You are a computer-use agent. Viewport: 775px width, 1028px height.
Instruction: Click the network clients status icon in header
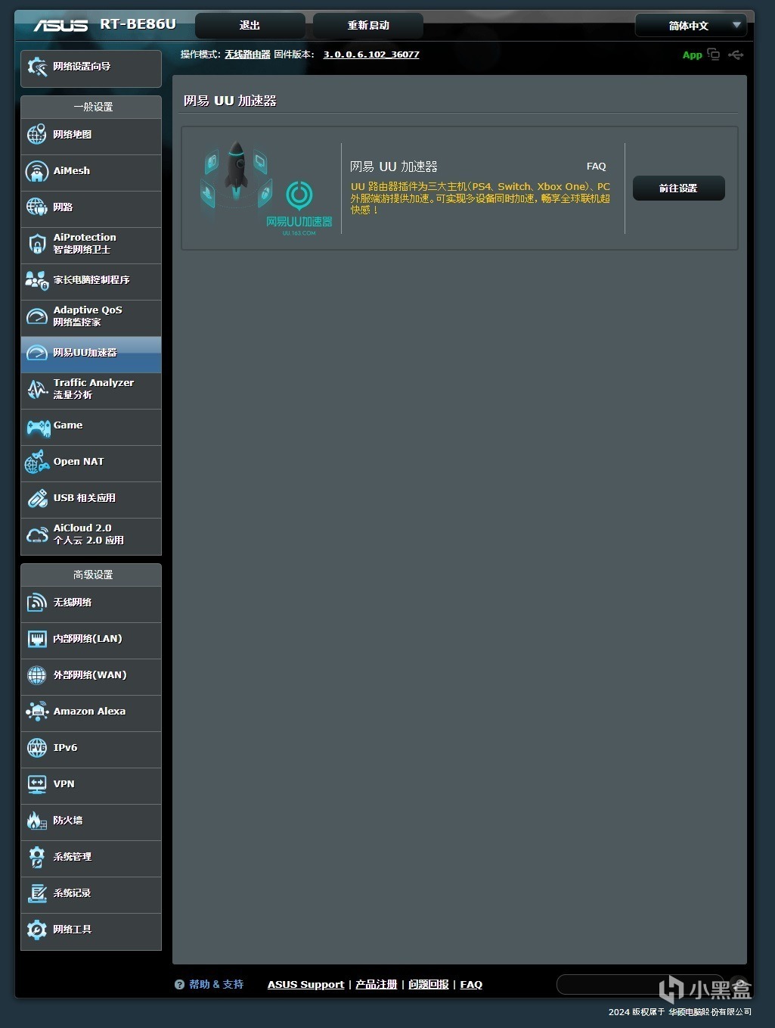713,55
